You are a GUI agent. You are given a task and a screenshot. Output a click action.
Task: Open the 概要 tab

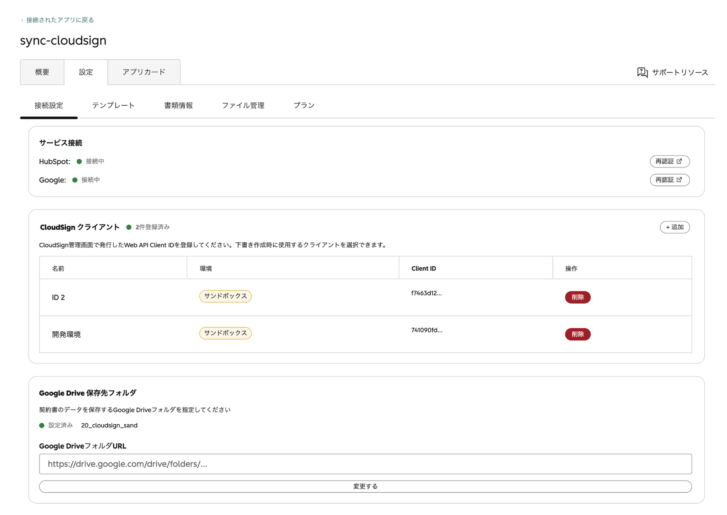click(x=42, y=72)
